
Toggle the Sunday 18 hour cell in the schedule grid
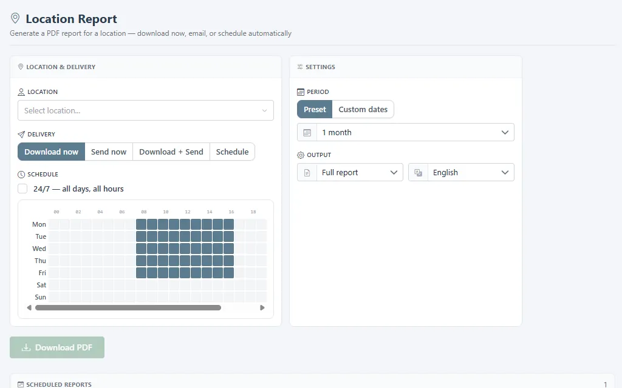(x=250, y=297)
